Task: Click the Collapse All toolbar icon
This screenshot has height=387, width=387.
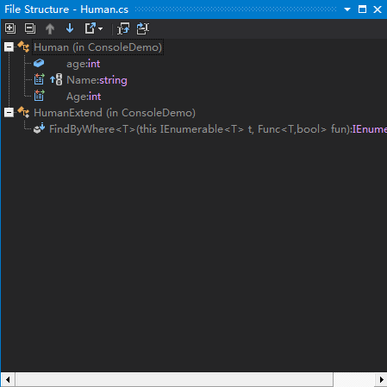Action: (30, 28)
